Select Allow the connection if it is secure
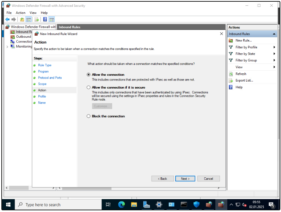Image resolution: width=281 pixels, height=212 pixels. tap(89, 87)
